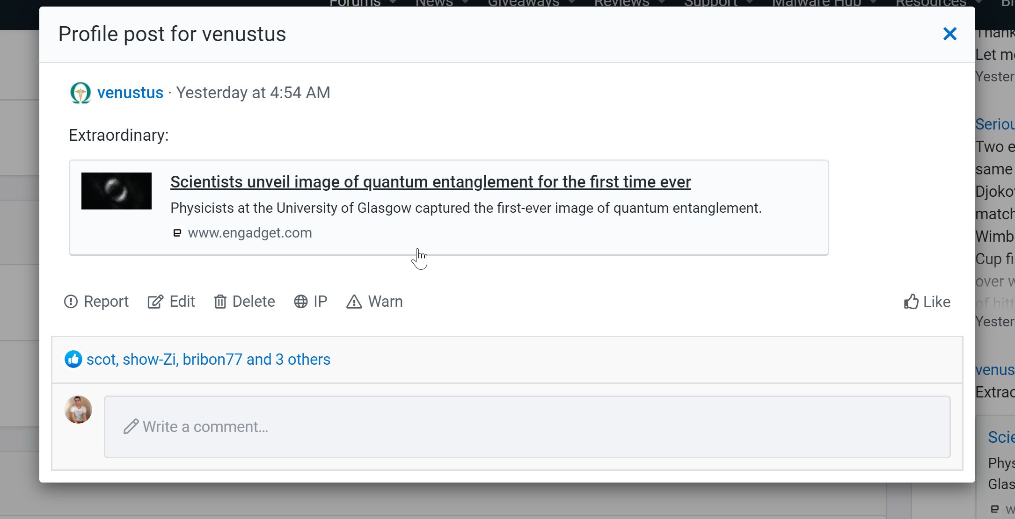Click the blue like reaction badge
This screenshot has height=519, width=1015.
coord(73,360)
